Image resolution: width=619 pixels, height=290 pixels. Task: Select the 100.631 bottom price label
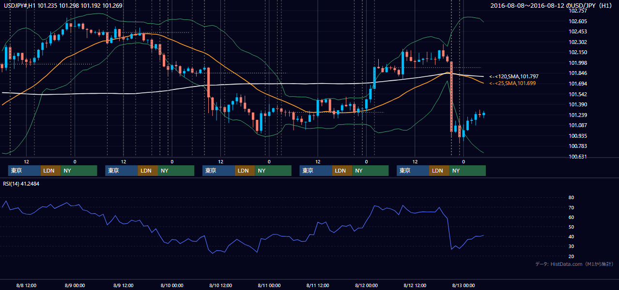(578, 157)
